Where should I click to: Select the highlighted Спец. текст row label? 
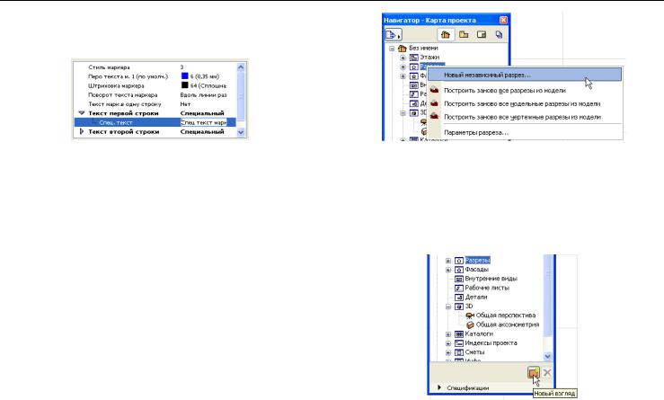(x=116, y=122)
